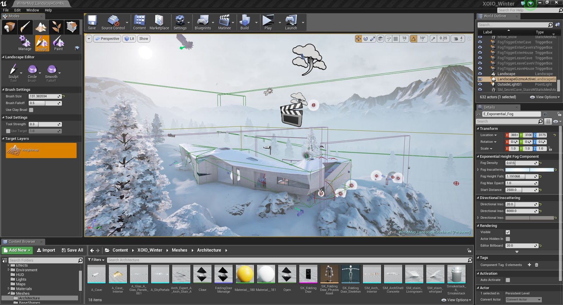The image size is (563, 305).
Task: Open the Convert Actor combo box
Action: point(523,300)
